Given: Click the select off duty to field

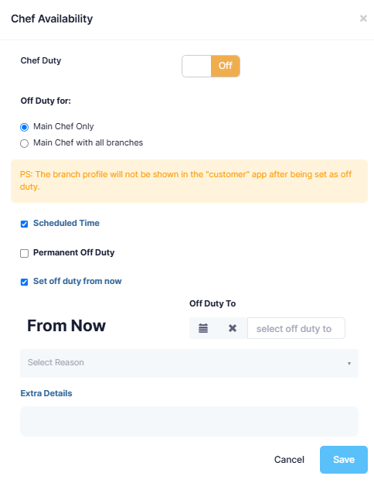Looking at the screenshot, I should point(296,328).
